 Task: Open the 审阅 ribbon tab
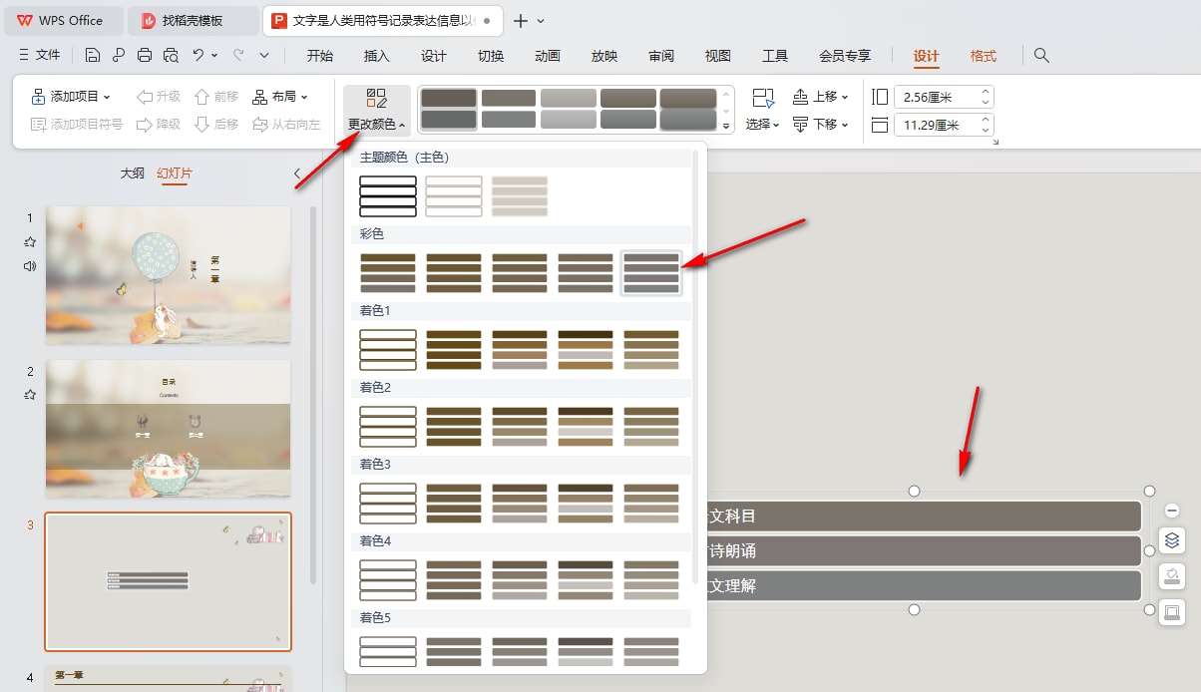point(661,56)
